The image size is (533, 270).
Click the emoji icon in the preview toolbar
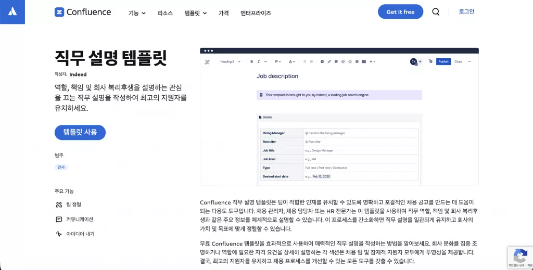(x=350, y=61)
